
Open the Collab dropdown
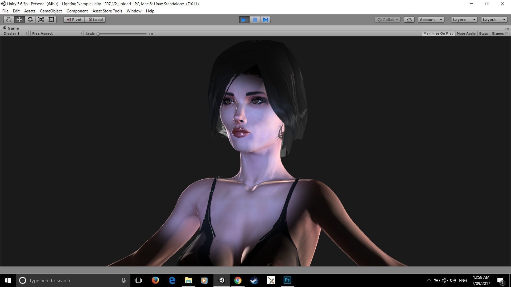click(x=388, y=20)
